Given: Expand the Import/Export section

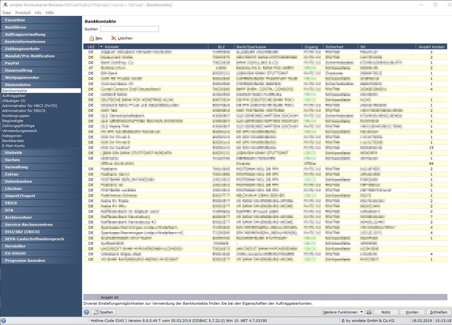Looking at the screenshot, I should 41,196.
